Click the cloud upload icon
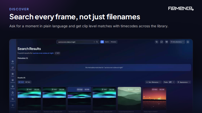 coord(157,42)
